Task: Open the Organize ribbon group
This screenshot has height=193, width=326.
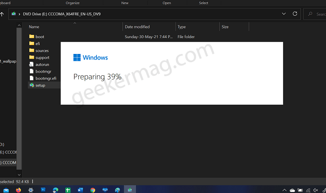Action: coord(73,3)
